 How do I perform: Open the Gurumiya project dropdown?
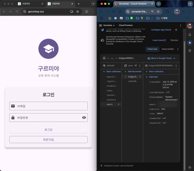109,25
